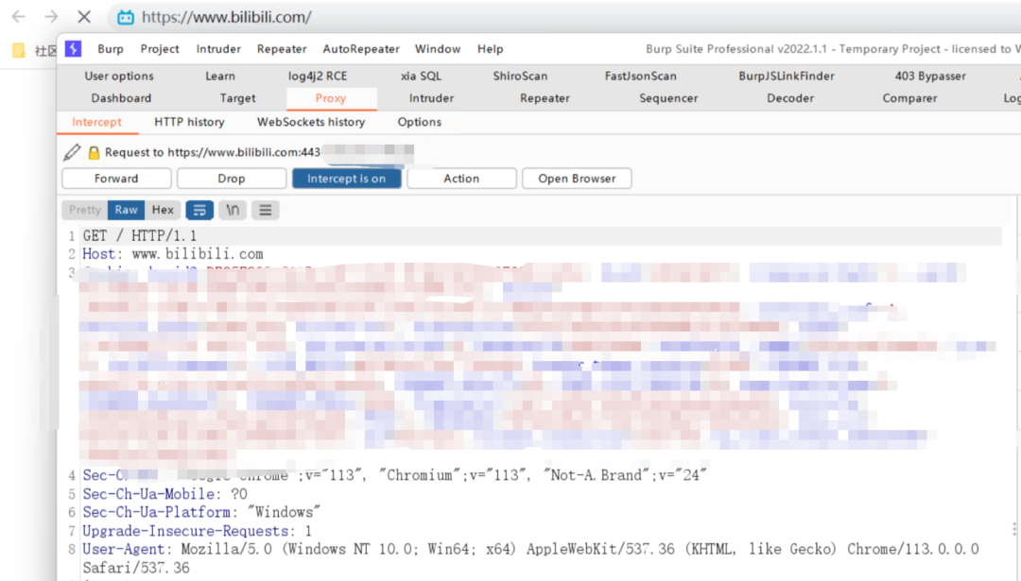Switch editor view to Raw

(x=127, y=210)
